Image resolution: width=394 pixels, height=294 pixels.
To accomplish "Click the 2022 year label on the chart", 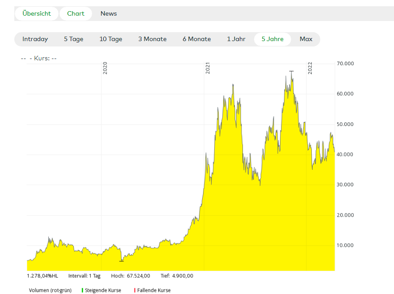I will click(310, 68).
